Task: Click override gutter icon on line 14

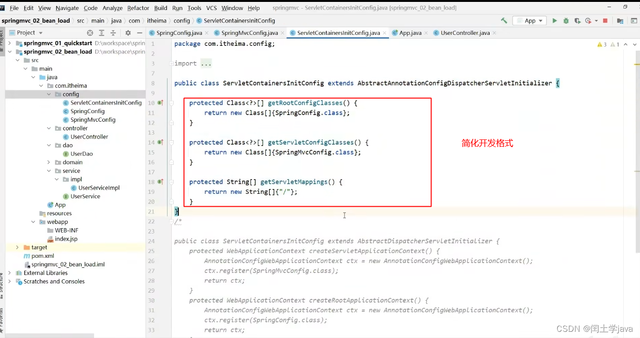Action: point(161,142)
